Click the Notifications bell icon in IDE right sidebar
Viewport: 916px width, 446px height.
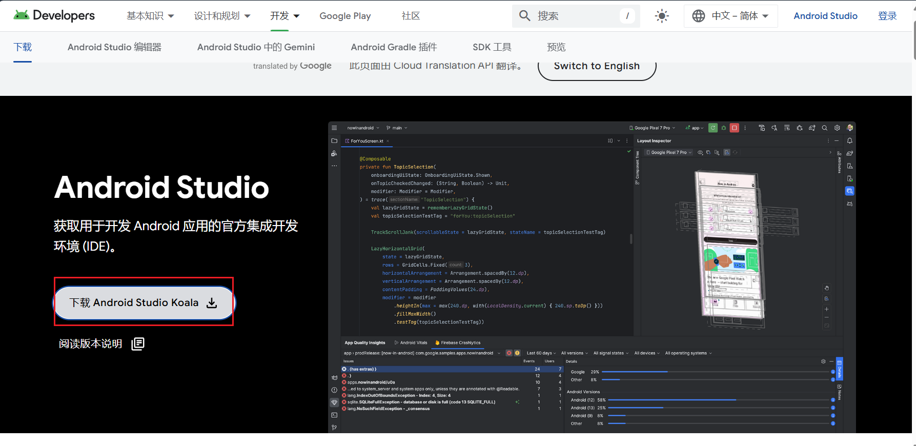(849, 140)
